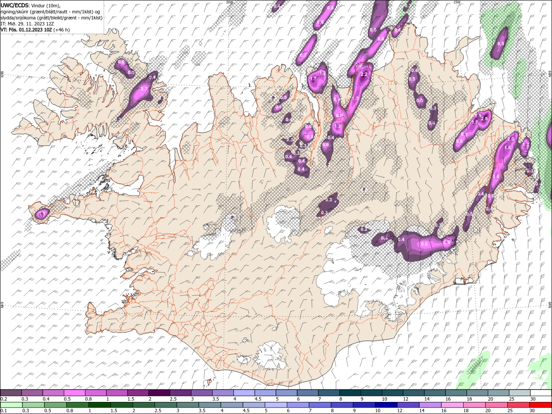The image size is (552, 414).
Task: Click the '0.1' label under the bottom legend row
Action: coord(4,411)
